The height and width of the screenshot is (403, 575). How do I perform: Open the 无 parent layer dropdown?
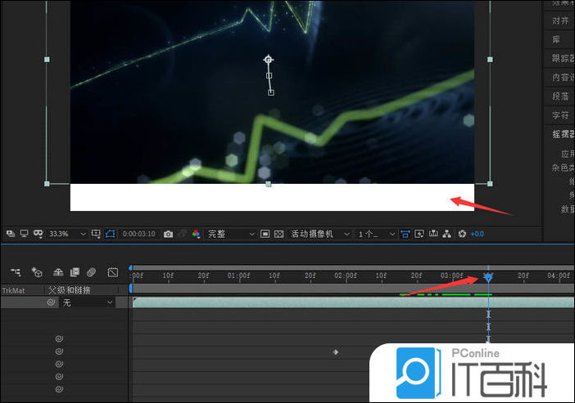tap(87, 302)
